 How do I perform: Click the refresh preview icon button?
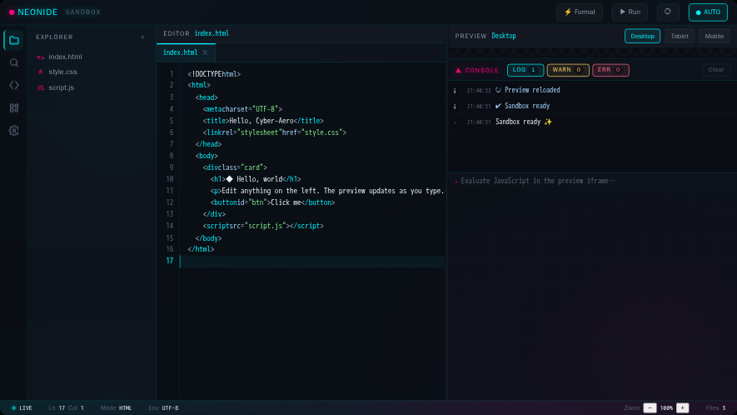click(x=667, y=12)
